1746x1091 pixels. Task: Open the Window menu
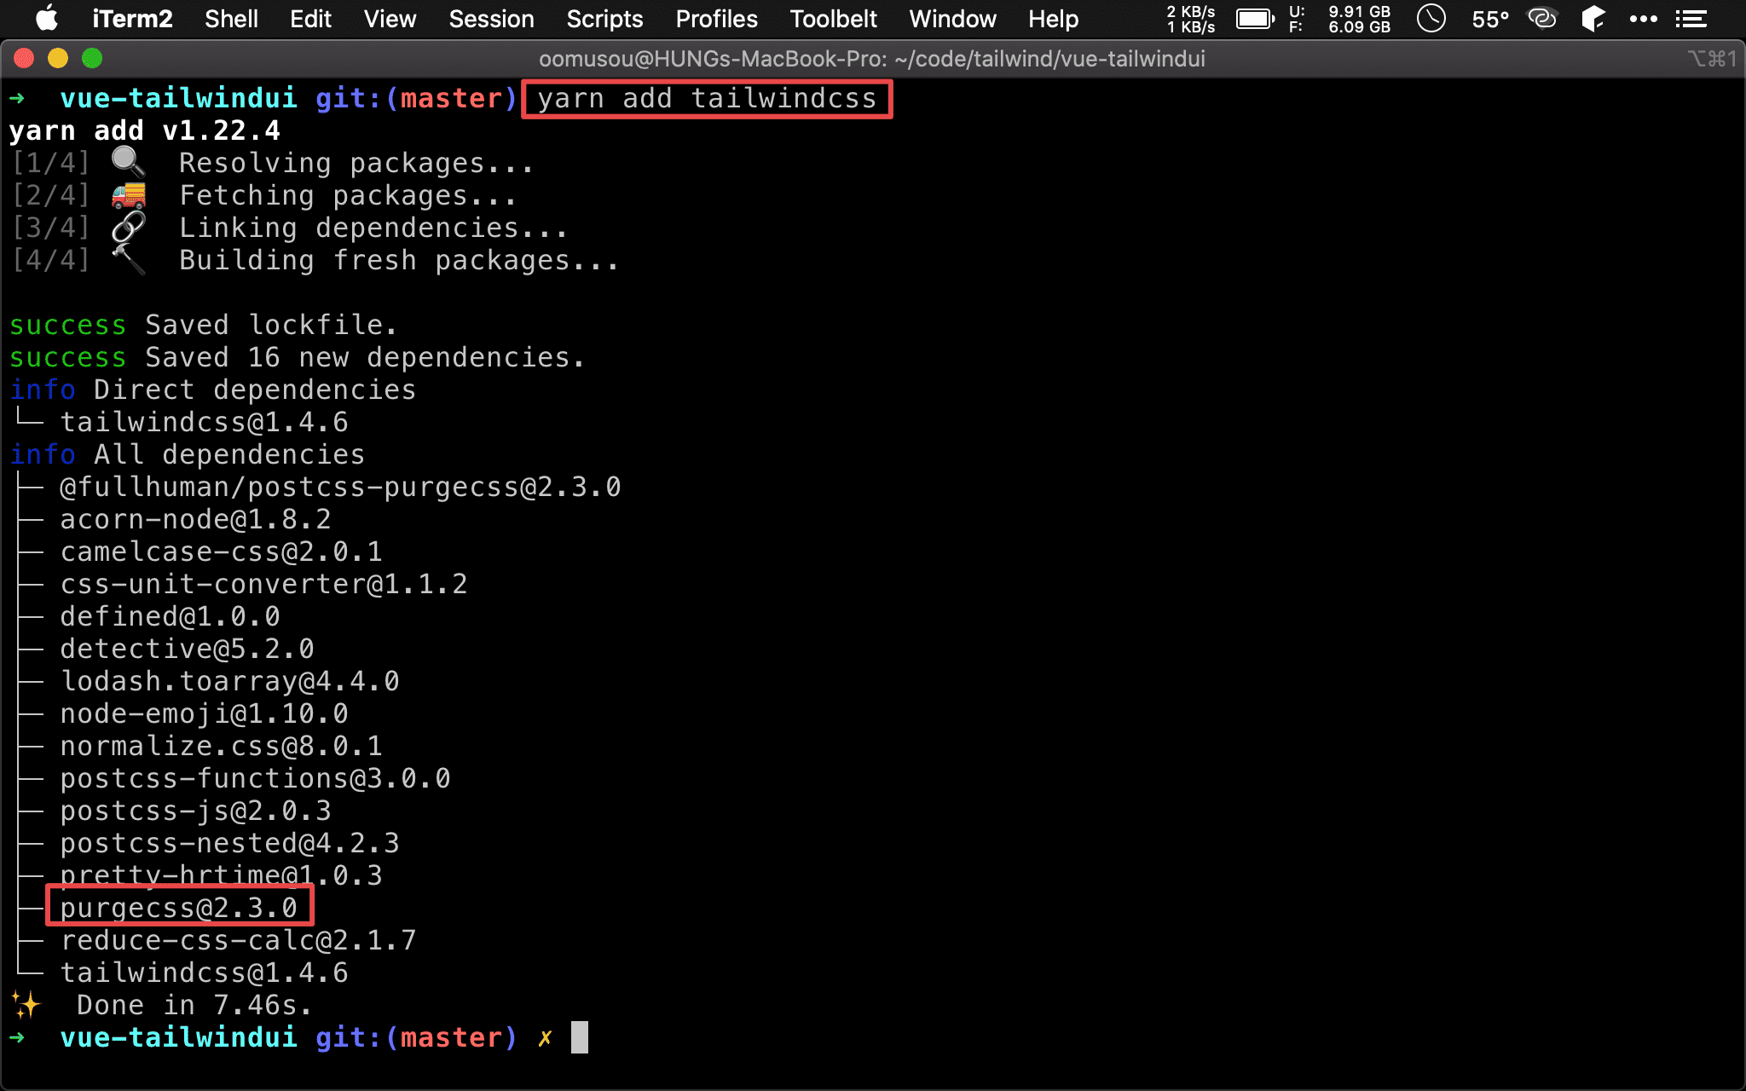(x=952, y=19)
